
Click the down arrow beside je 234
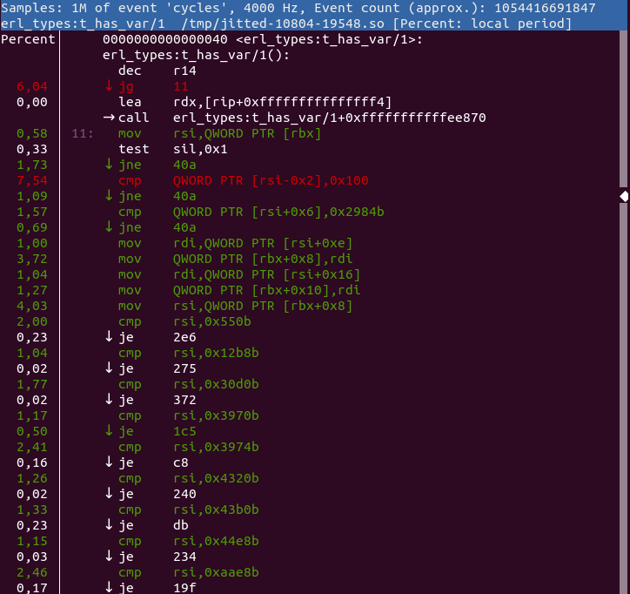(109, 557)
